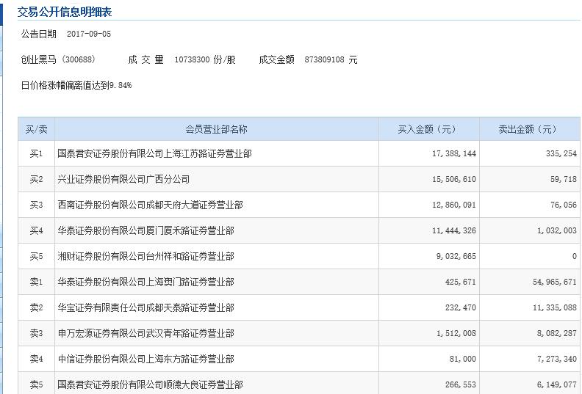Click the 交易公开信息明细表 title

[x=65, y=12]
